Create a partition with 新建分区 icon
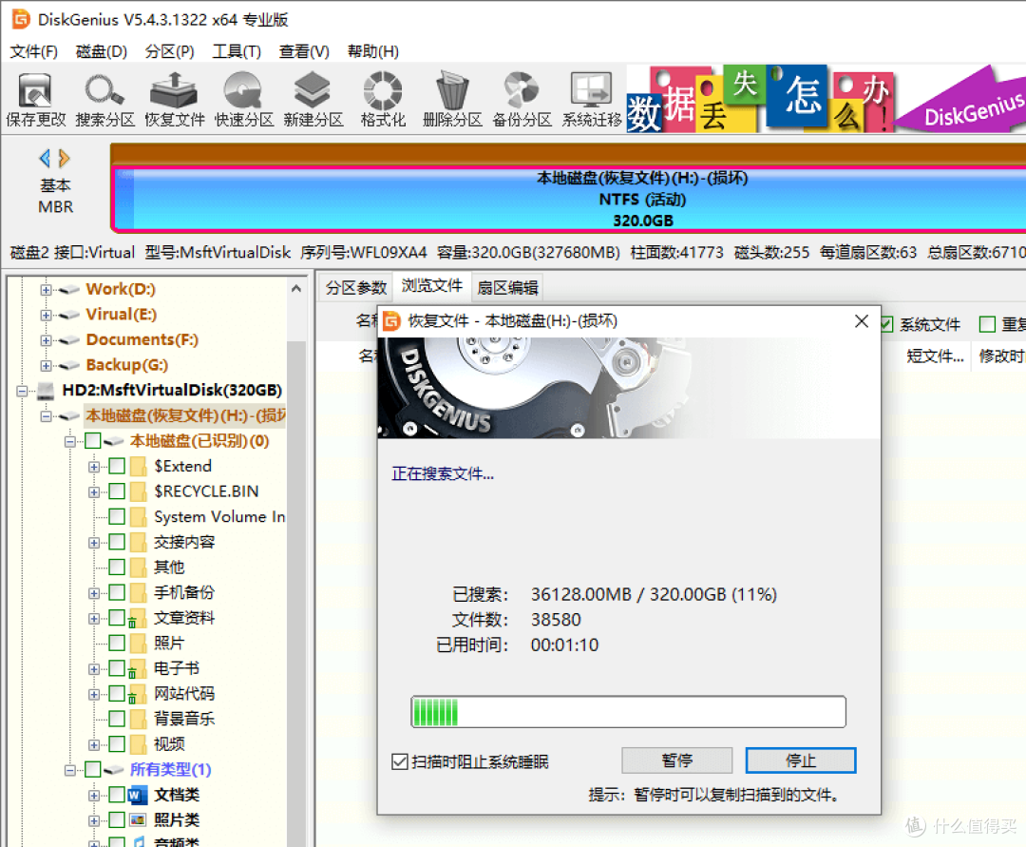Image resolution: width=1026 pixels, height=847 pixels. tap(313, 100)
